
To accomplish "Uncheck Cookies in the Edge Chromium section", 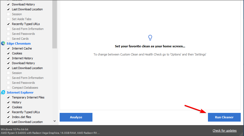I will pyautogui.click(x=8, y=53).
